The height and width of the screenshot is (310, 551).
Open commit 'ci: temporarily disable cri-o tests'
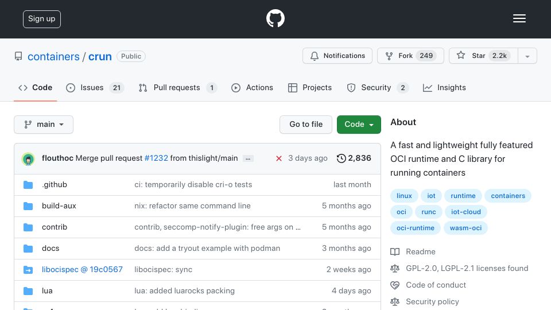coord(193,184)
